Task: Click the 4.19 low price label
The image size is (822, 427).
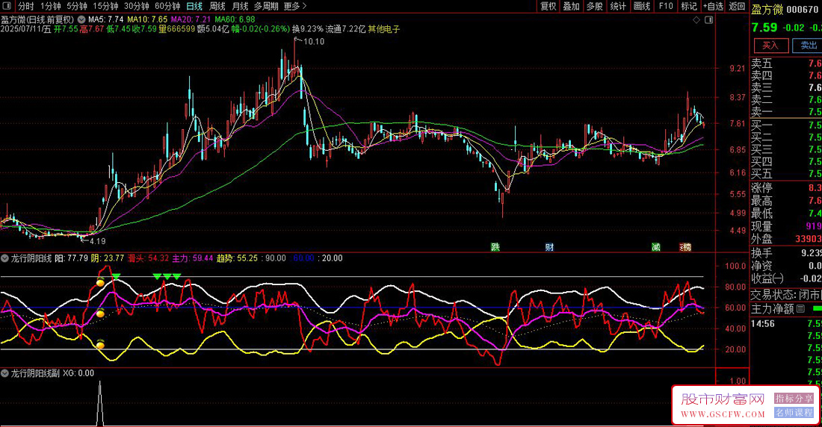Action: 97,241
